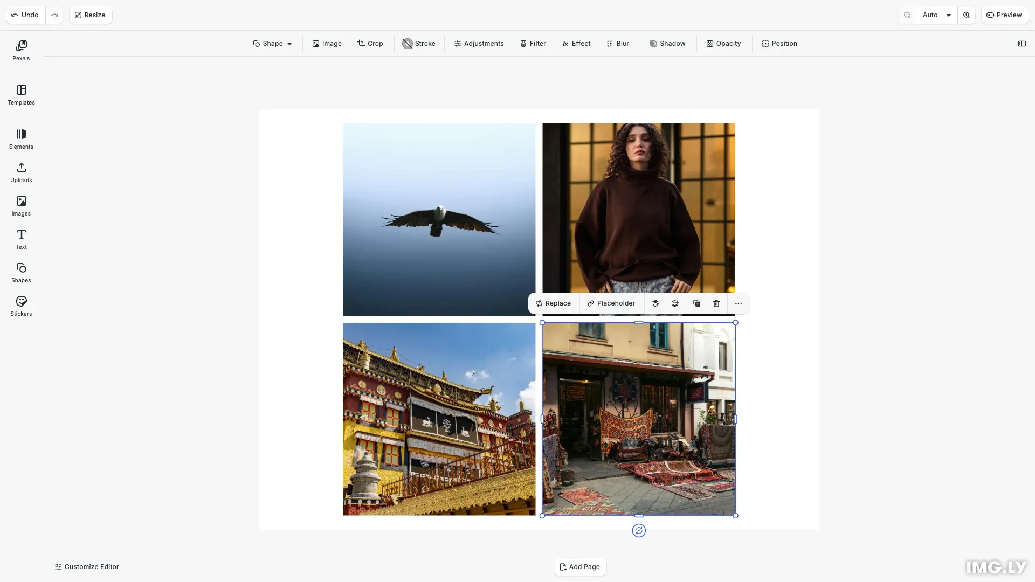This screenshot has height=582, width=1035.
Task: Duplicate the selected image
Action: [x=696, y=303]
